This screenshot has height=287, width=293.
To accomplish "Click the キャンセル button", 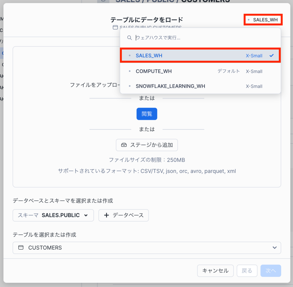I will 215,271.
